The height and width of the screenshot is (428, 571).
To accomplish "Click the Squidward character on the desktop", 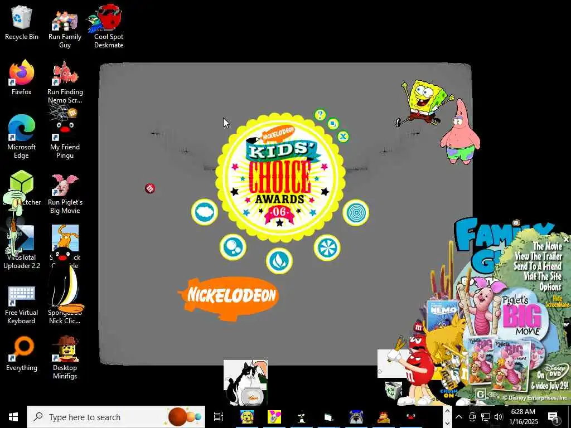I will 14,222.
